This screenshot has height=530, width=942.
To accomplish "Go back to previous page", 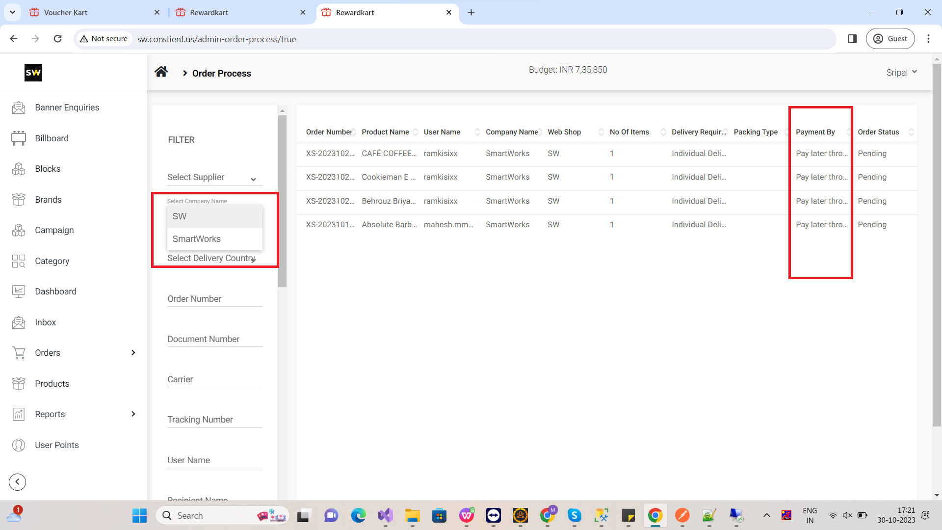I will (14, 39).
